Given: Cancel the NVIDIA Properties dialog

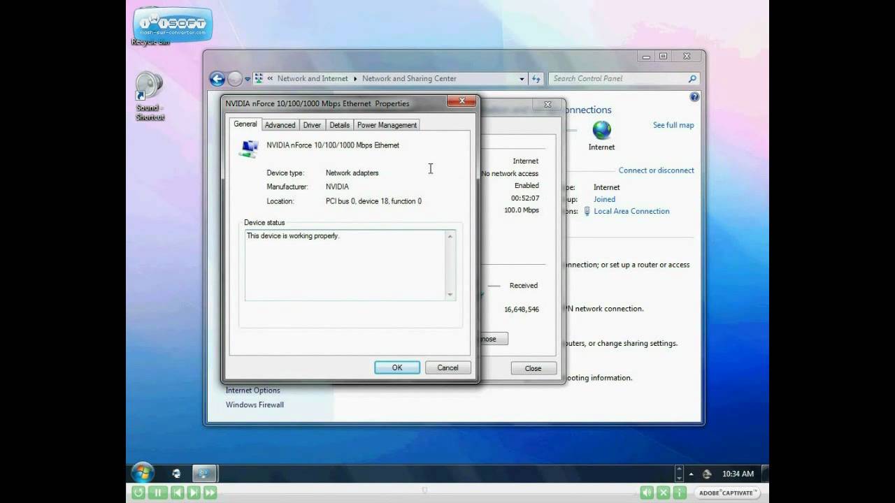Looking at the screenshot, I should pyautogui.click(x=447, y=367).
